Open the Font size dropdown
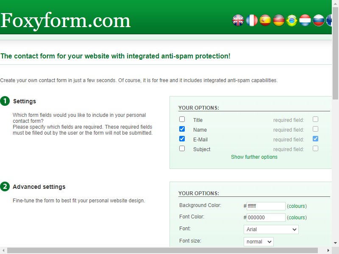 [x=258, y=241]
